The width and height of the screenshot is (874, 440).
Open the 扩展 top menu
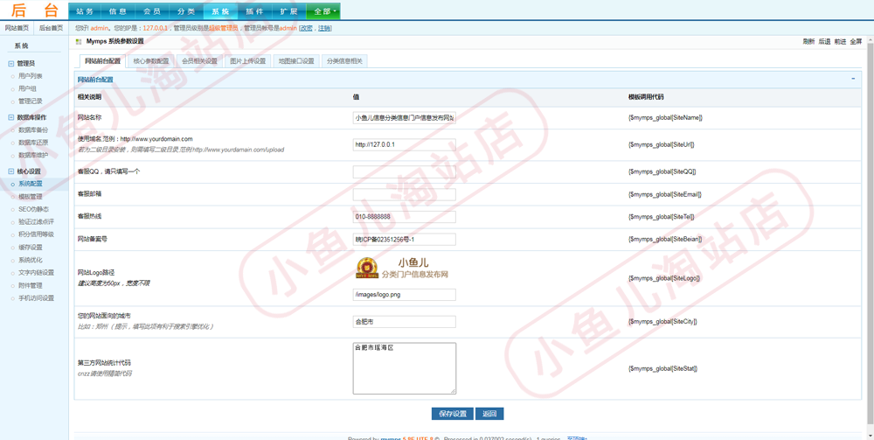[x=288, y=11]
